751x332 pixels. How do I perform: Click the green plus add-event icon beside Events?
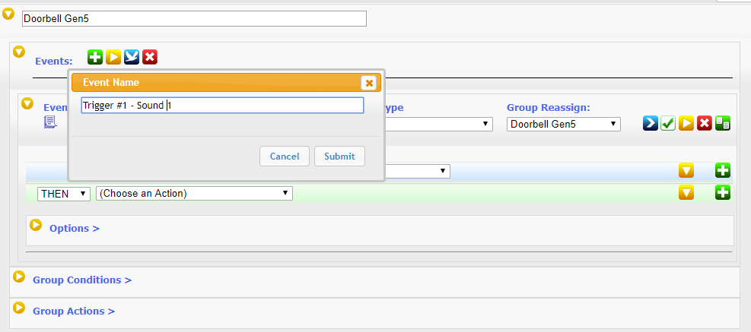[95, 57]
